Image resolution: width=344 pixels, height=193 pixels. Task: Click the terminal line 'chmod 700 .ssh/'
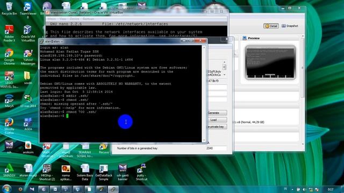[81, 112]
